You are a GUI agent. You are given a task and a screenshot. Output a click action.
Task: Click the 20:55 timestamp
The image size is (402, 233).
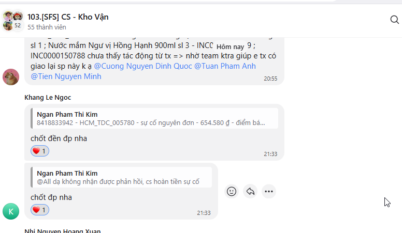pos(270,79)
